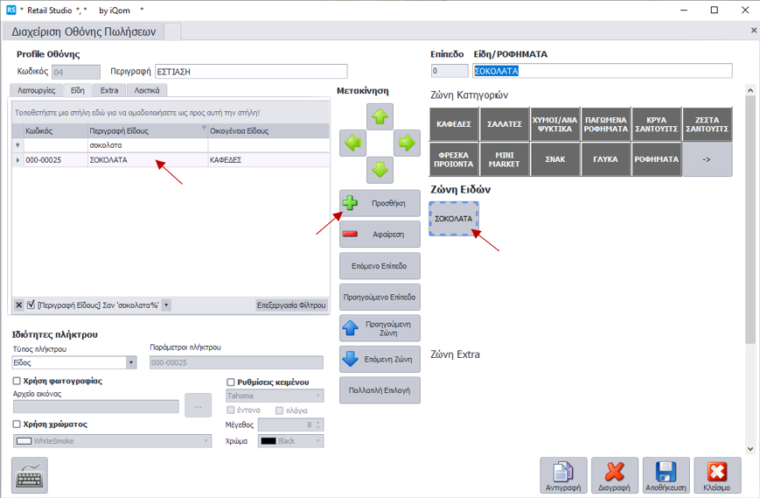Click the green down arrow move button

click(380, 169)
